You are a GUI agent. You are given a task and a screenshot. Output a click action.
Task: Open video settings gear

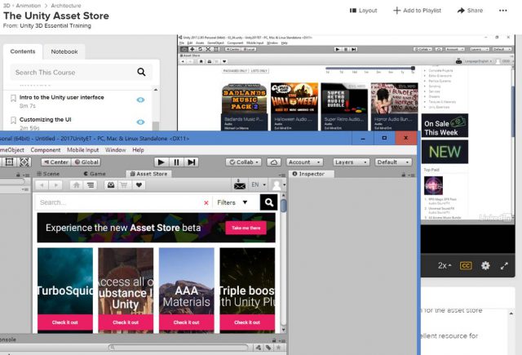click(485, 265)
